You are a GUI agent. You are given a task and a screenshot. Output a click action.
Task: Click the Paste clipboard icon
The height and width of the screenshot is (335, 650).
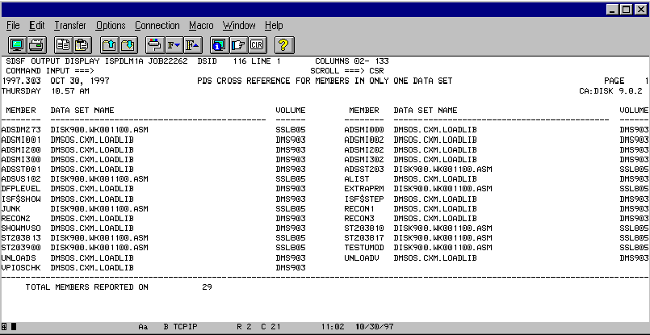(x=82, y=44)
